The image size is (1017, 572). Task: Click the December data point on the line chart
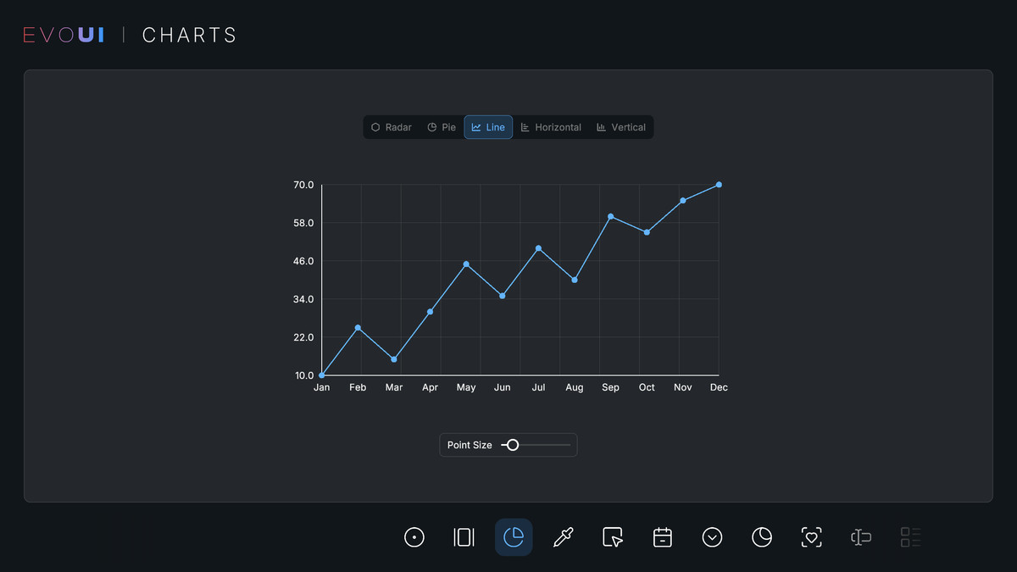(719, 184)
